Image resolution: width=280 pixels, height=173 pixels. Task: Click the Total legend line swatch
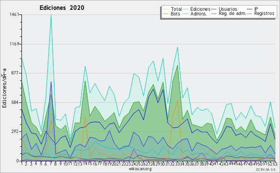pos(166,9)
